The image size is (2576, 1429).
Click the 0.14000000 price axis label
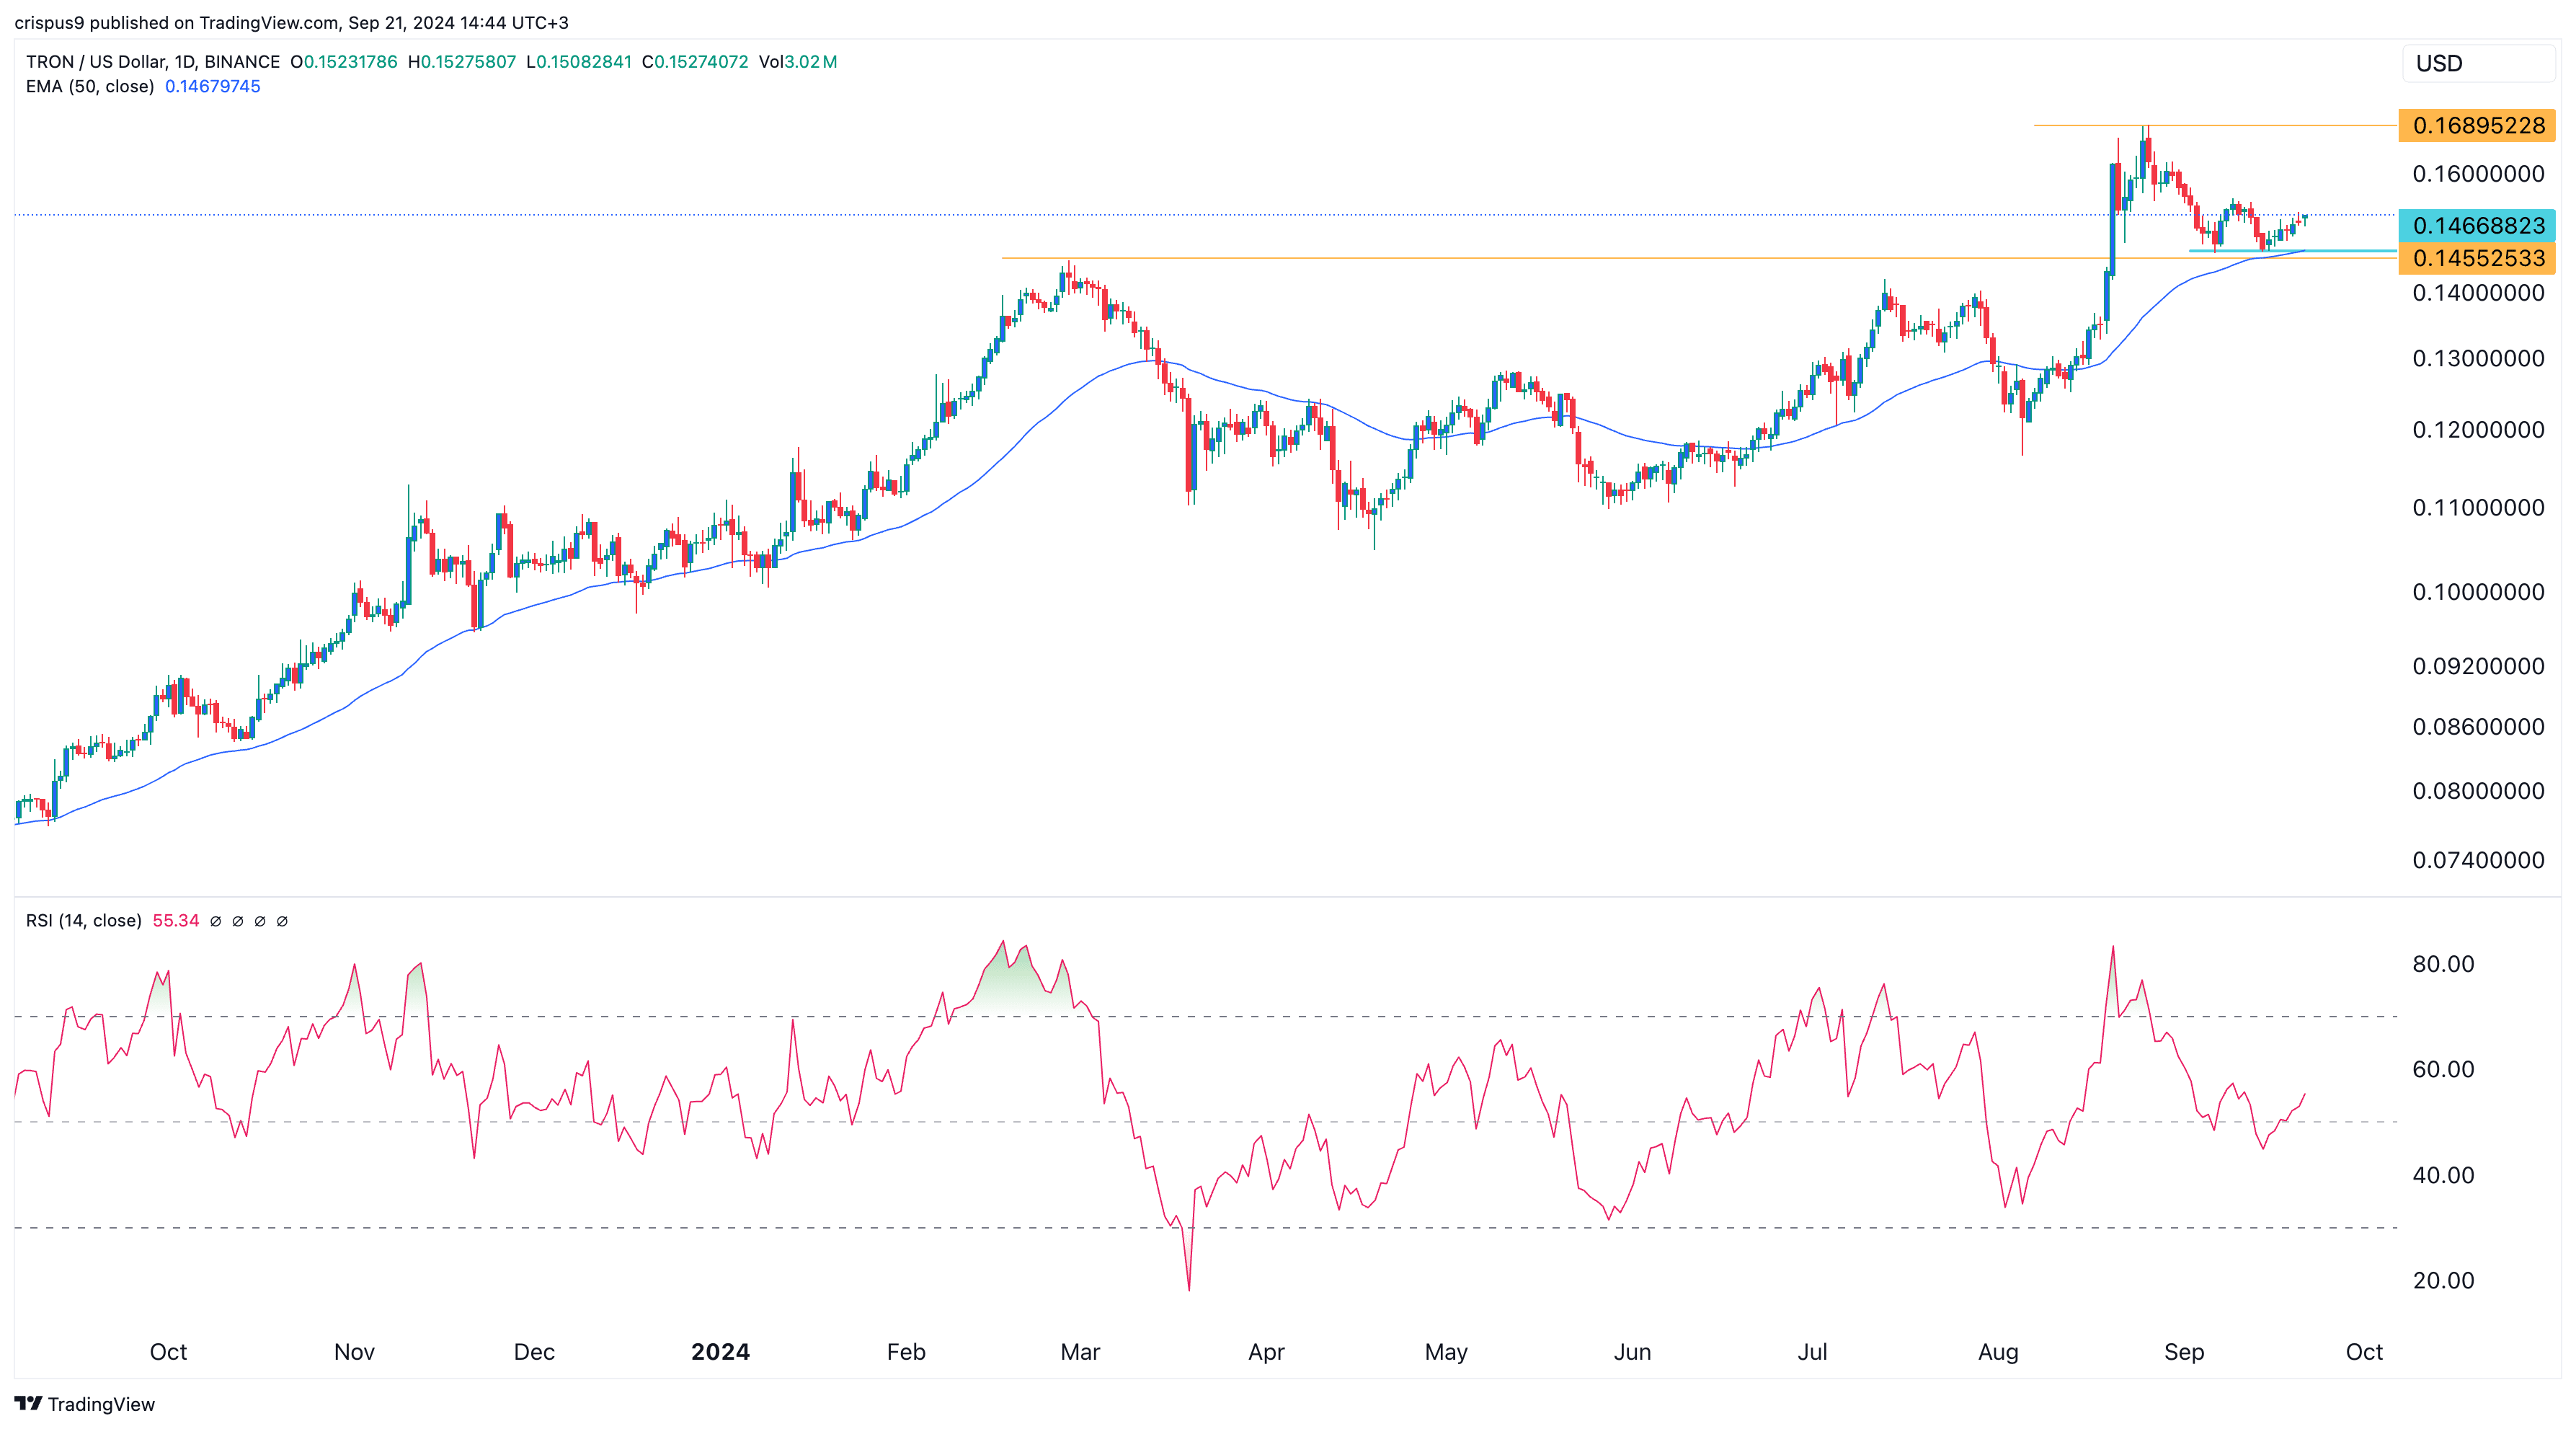[x=2478, y=293]
